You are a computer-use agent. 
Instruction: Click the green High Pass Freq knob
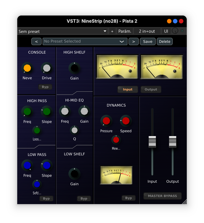(x=27, y=112)
